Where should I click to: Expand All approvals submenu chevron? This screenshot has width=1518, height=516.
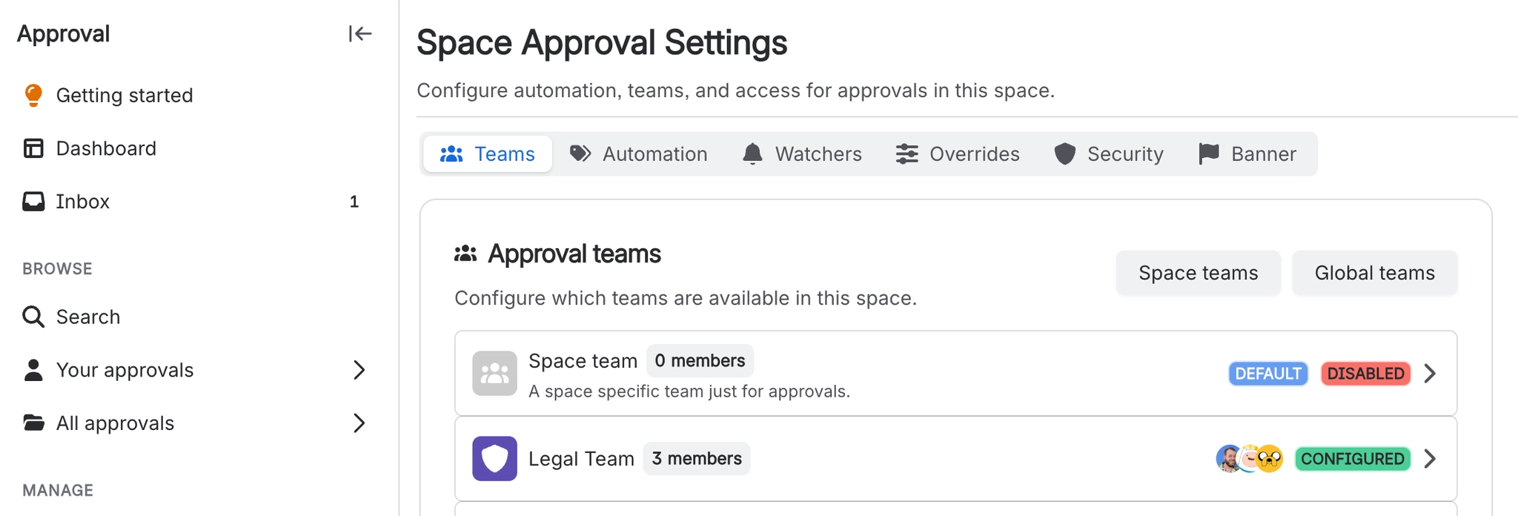359,423
